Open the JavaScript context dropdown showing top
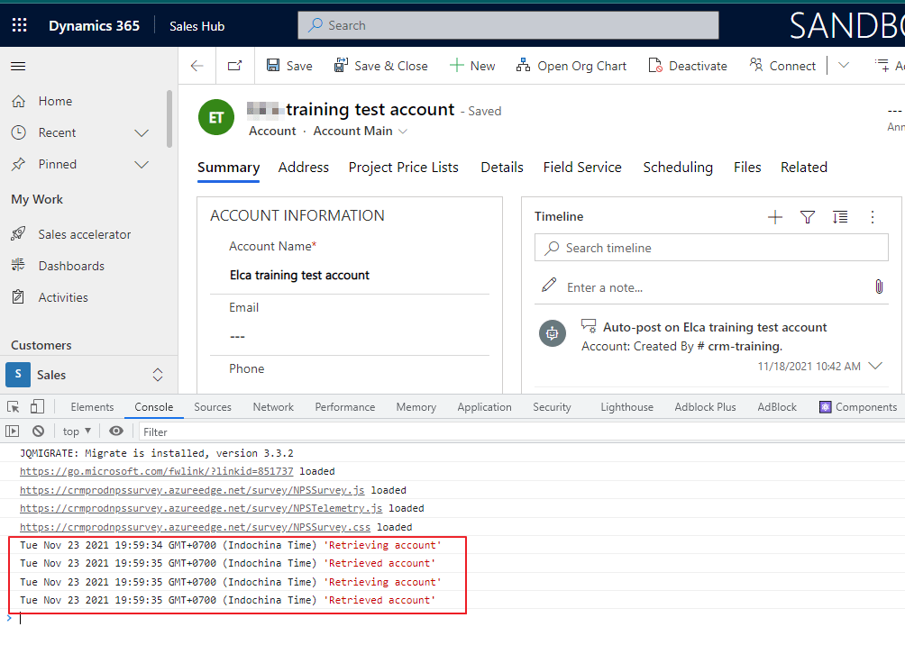905x645 pixels. [76, 431]
